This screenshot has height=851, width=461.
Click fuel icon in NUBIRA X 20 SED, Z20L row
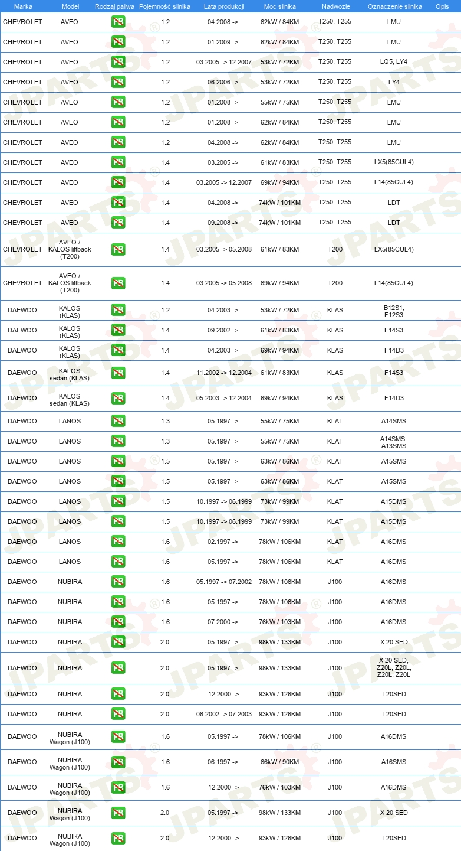[x=118, y=668]
